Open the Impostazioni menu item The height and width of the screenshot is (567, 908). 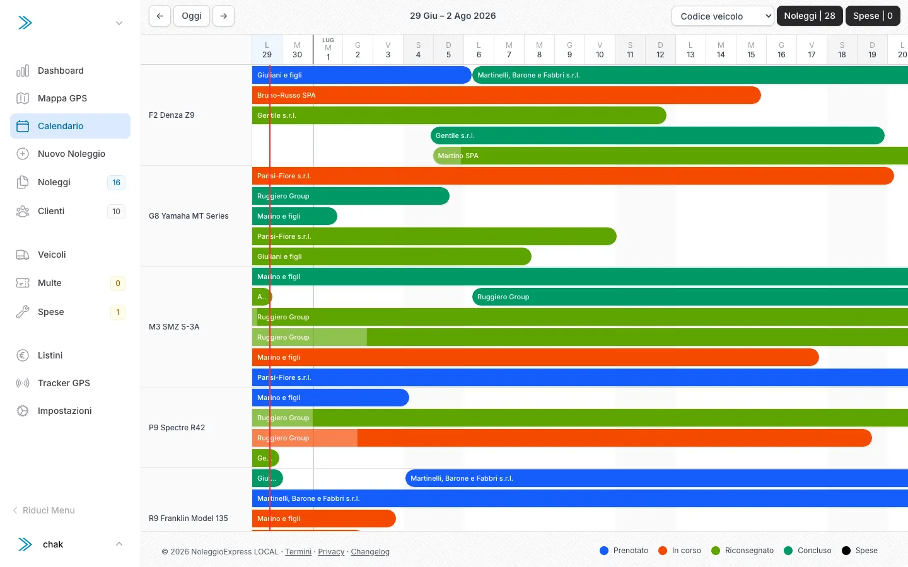(x=70, y=411)
